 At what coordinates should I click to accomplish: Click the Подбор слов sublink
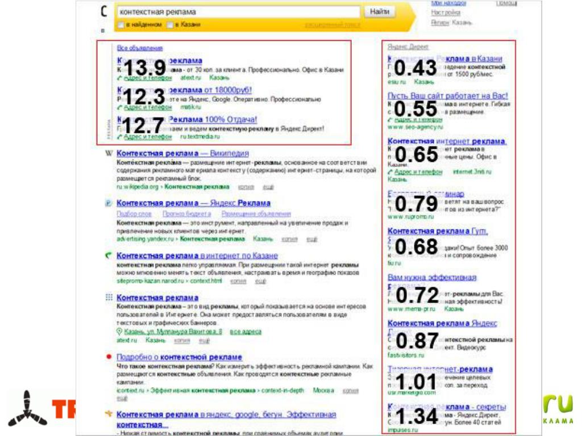pyautogui.click(x=134, y=214)
